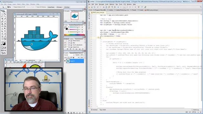Image resolution: width=203 pixels, height=114 pixels.
Task: Expand the Default Actions set
Action: [69, 41]
